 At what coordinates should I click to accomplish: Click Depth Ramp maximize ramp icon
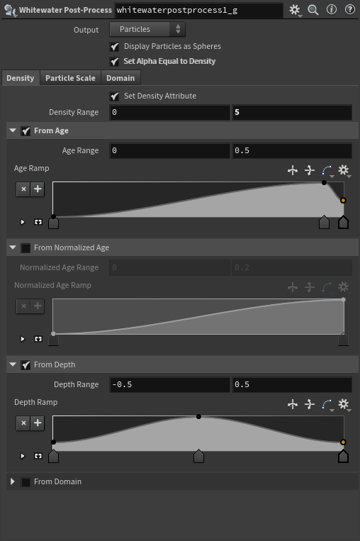[38, 456]
